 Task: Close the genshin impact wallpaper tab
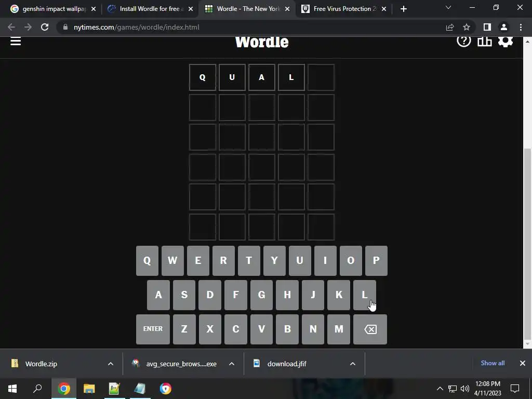coord(94,9)
